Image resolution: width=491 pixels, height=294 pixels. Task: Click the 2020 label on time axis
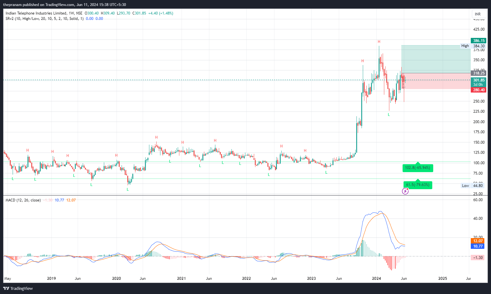[117, 279]
